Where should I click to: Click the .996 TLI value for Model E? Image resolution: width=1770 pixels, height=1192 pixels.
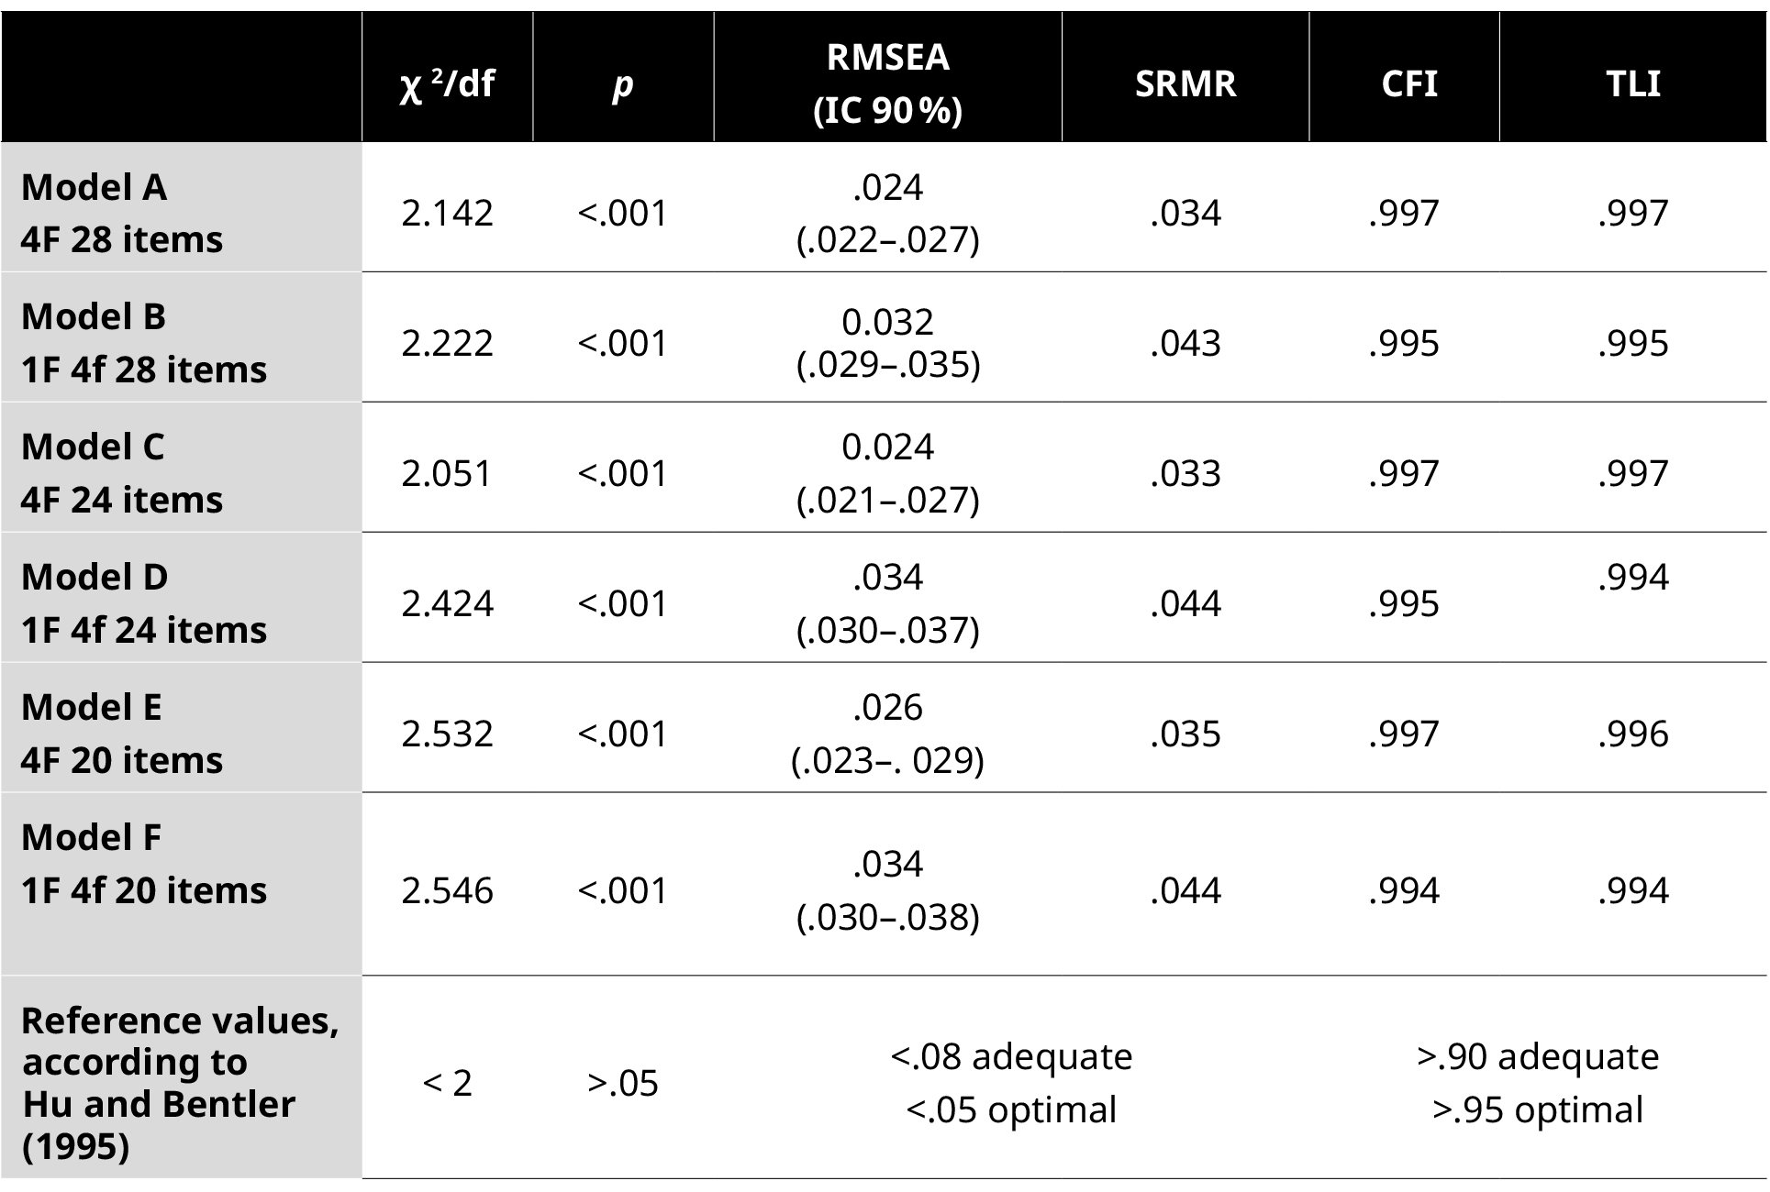coord(1632,734)
